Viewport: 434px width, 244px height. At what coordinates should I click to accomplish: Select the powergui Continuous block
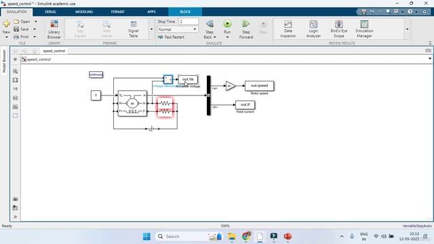(x=96, y=75)
